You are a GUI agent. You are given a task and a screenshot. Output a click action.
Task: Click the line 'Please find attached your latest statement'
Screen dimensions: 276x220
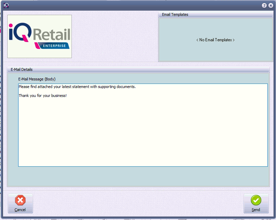tap(77, 87)
